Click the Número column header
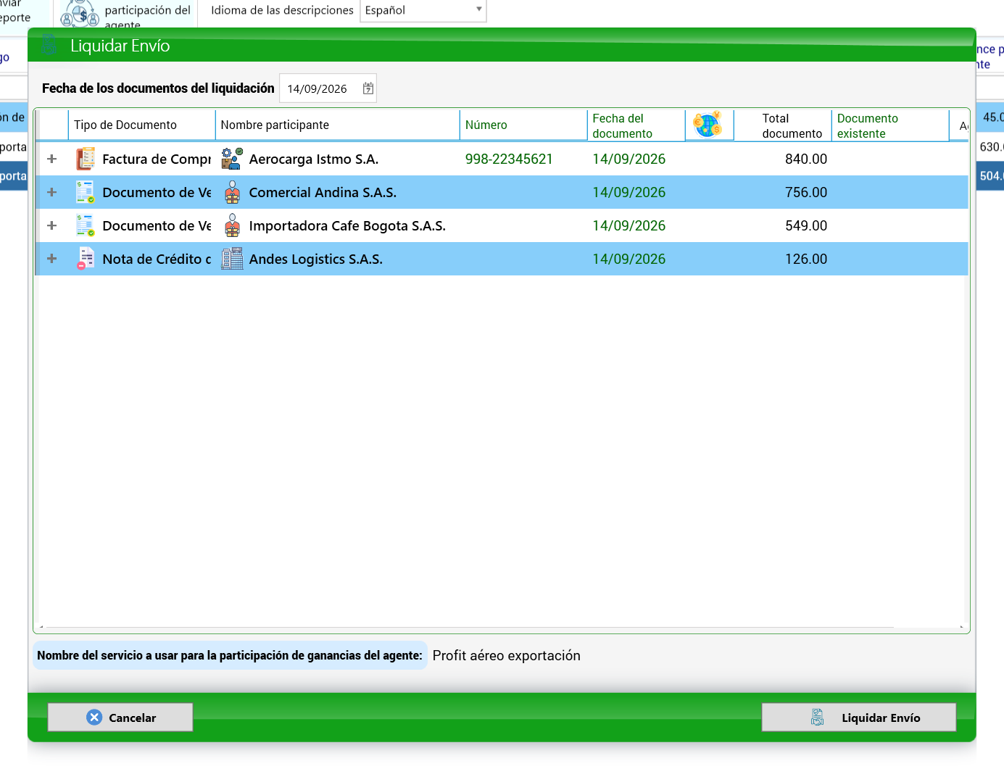The width and height of the screenshot is (1004, 769). tap(523, 125)
